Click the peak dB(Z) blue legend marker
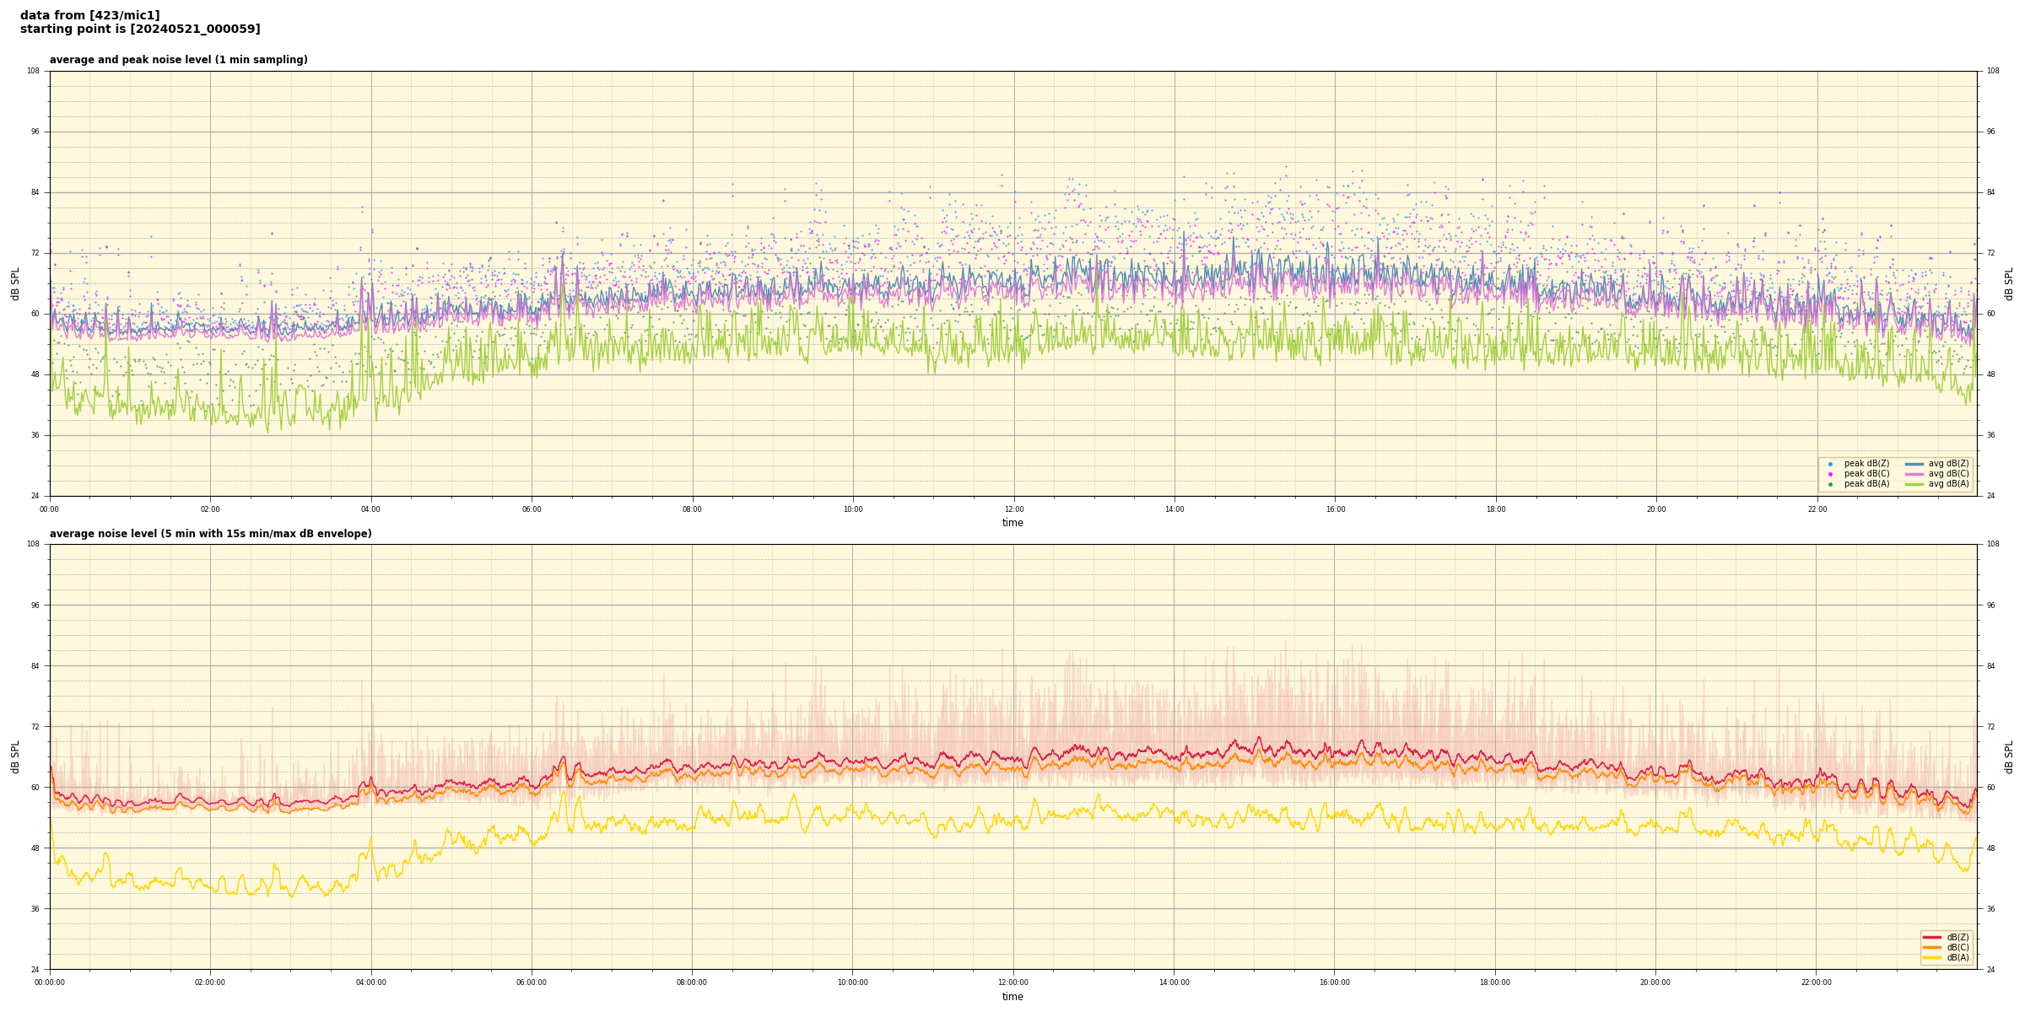This screenshot has width=2025, height=1012. 1830,464
